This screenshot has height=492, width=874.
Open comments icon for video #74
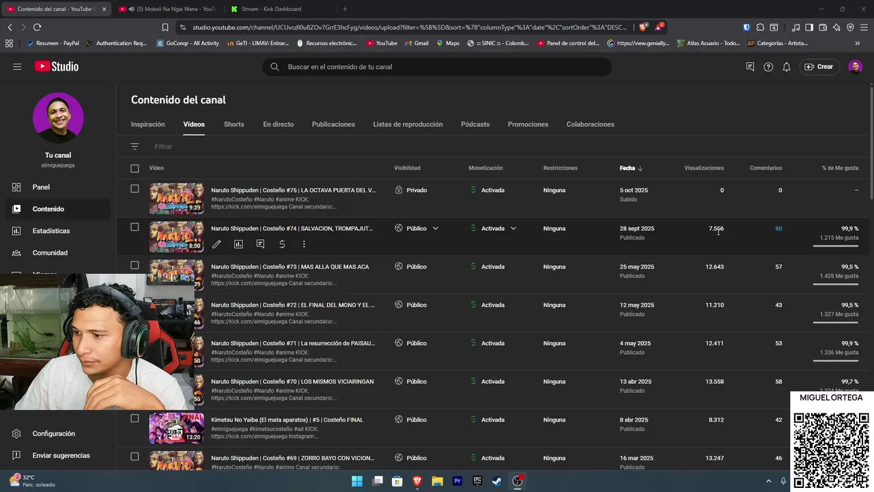pyautogui.click(x=260, y=244)
